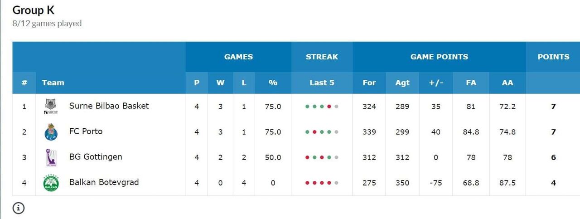Click the Balkan Botevgrad green logo
This screenshot has width=580, height=219.
50,183
